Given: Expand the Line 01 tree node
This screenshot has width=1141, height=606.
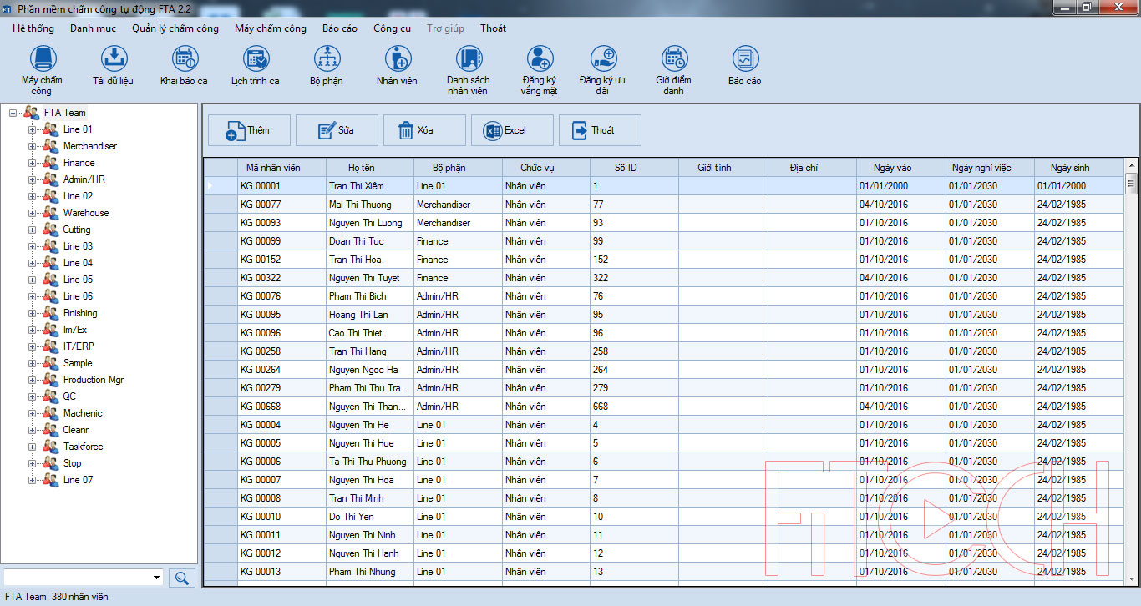Looking at the screenshot, I should click(33, 129).
